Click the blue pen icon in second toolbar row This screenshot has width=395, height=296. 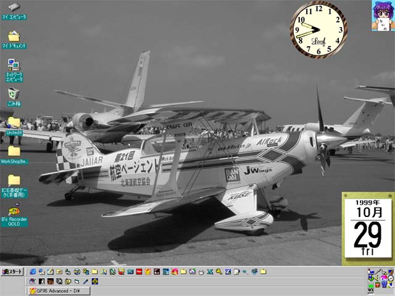click(x=86, y=281)
